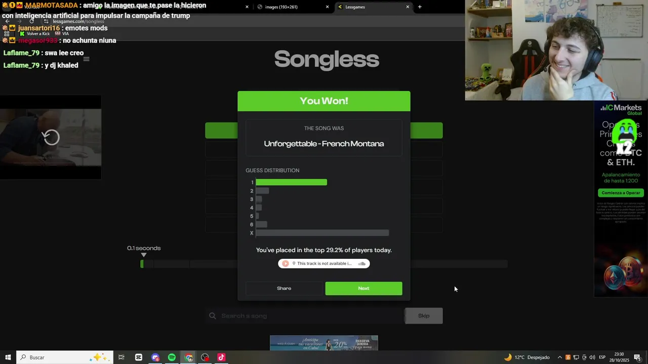Click the Share button

tap(284, 288)
